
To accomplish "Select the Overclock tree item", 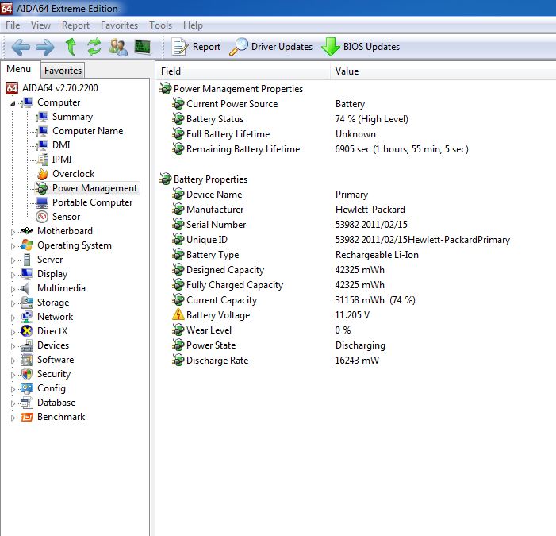I will coord(73,174).
